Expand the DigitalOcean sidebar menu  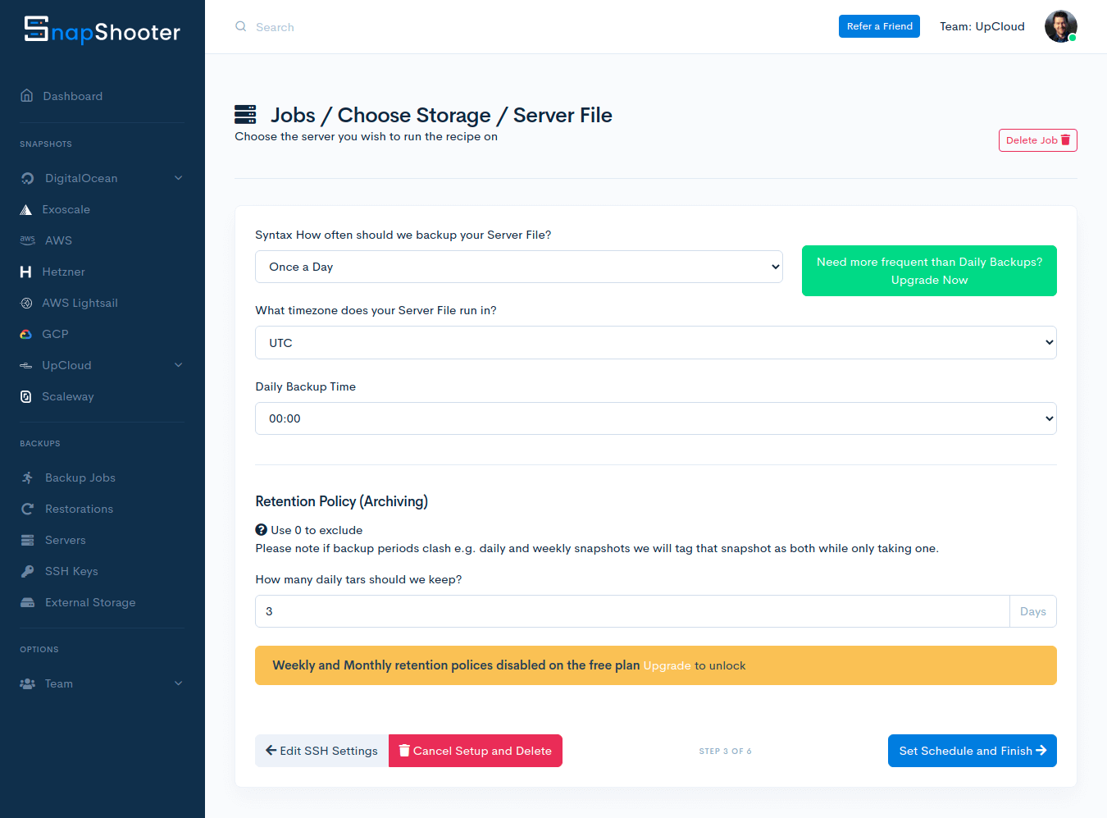[178, 178]
